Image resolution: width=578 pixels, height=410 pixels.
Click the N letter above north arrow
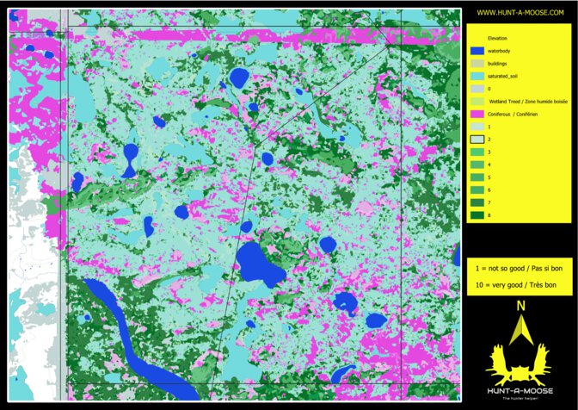pos(520,306)
